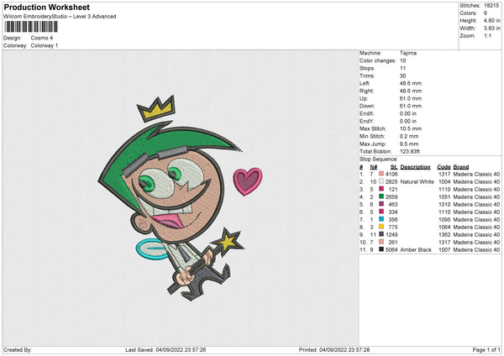Screen dimensions: 504x356
Task: Select the 'Natural White' description text
Action: click(417, 181)
